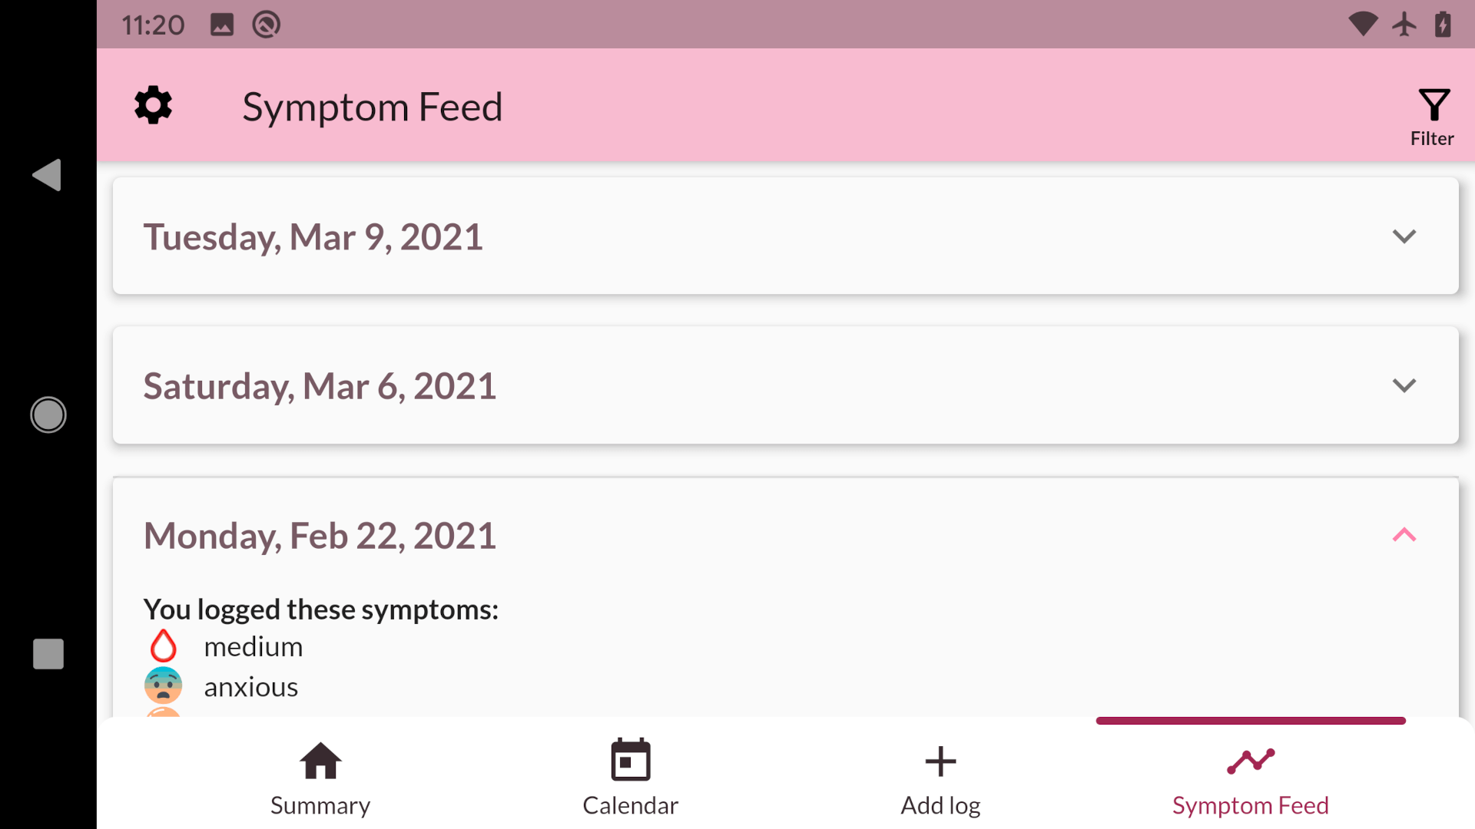Collapse Monday, Feb 22, 2021 chevron
The height and width of the screenshot is (829, 1475).
pyautogui.click(x=1404, y=535)
